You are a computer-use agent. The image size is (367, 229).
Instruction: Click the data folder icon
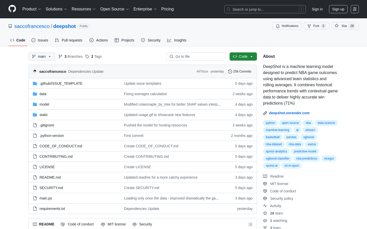35,94
